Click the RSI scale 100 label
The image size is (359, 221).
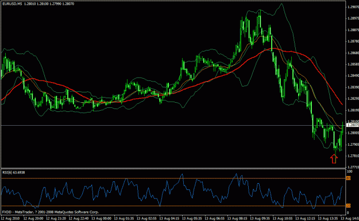(350, 172)
